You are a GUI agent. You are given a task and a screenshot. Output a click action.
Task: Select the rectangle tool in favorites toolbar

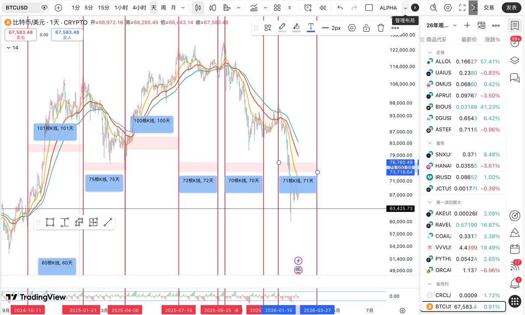pyautogui.click(x=50, y=222)
